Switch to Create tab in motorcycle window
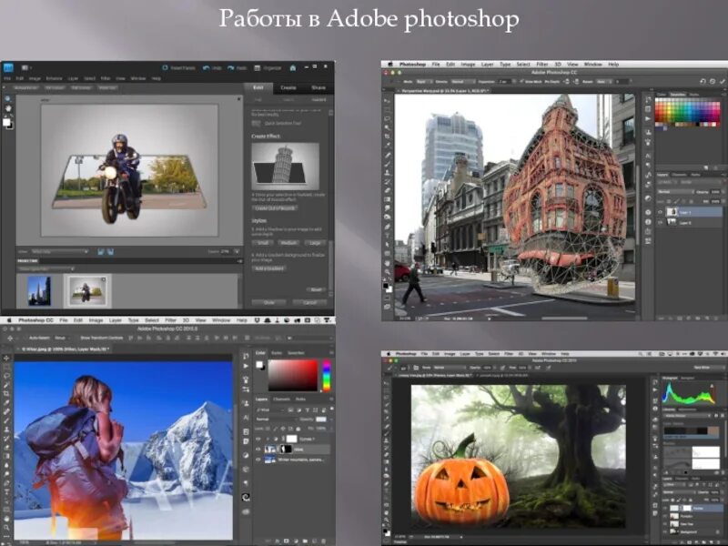This screenshot has width=728, height=546. coord(288,87)
